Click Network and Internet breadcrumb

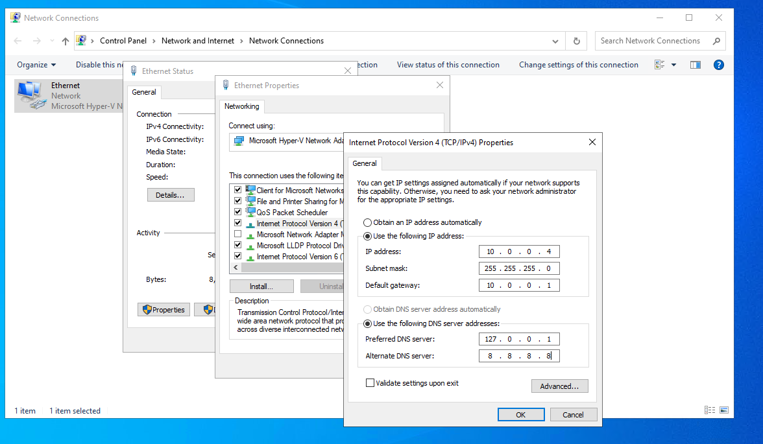pyautogui.click(x=197, y=41)
